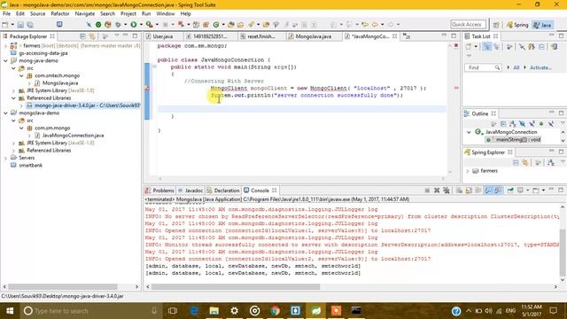Click Collapse All icon in Spring Explorer
This screenshot has width=567, height=319.
tap(516, 163)
